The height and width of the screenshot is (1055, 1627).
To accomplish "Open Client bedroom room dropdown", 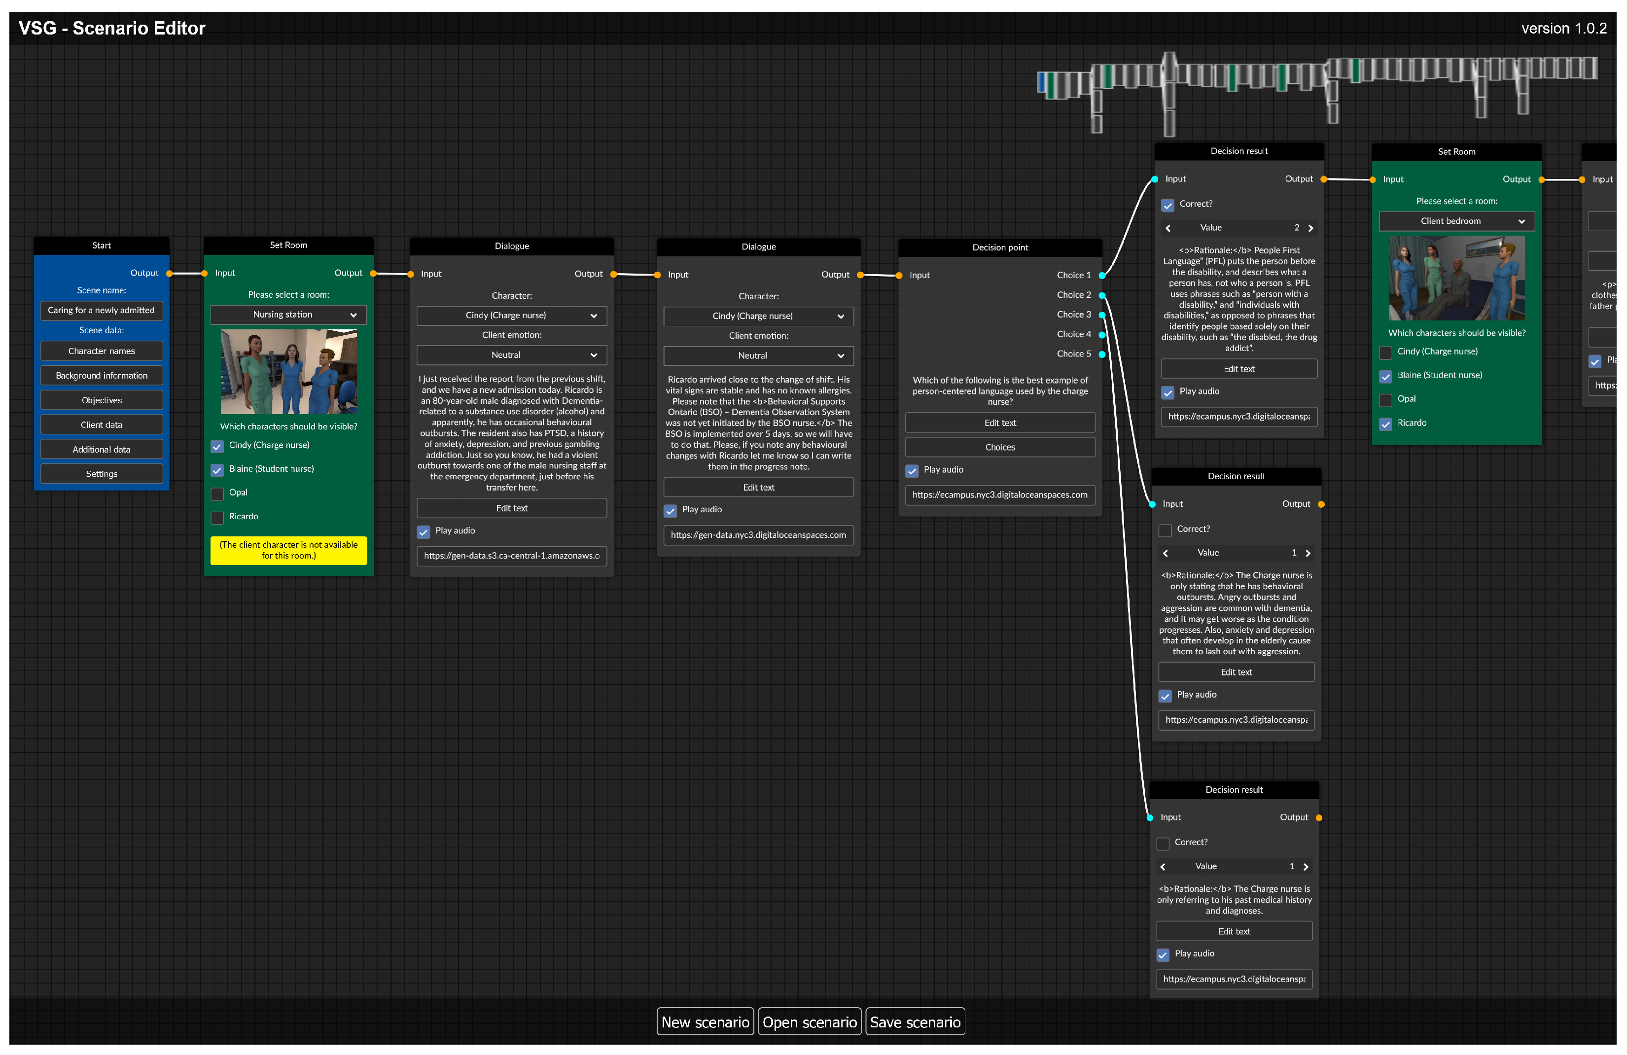I will (x=1456, y=221).
